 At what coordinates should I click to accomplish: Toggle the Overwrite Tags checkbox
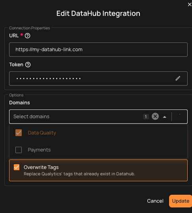tap(17, 167)
